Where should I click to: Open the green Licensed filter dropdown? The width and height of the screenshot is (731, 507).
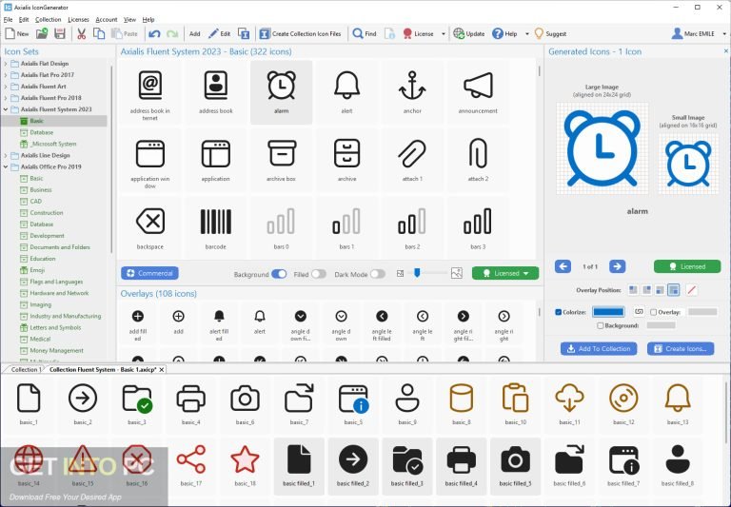point(505,274)
